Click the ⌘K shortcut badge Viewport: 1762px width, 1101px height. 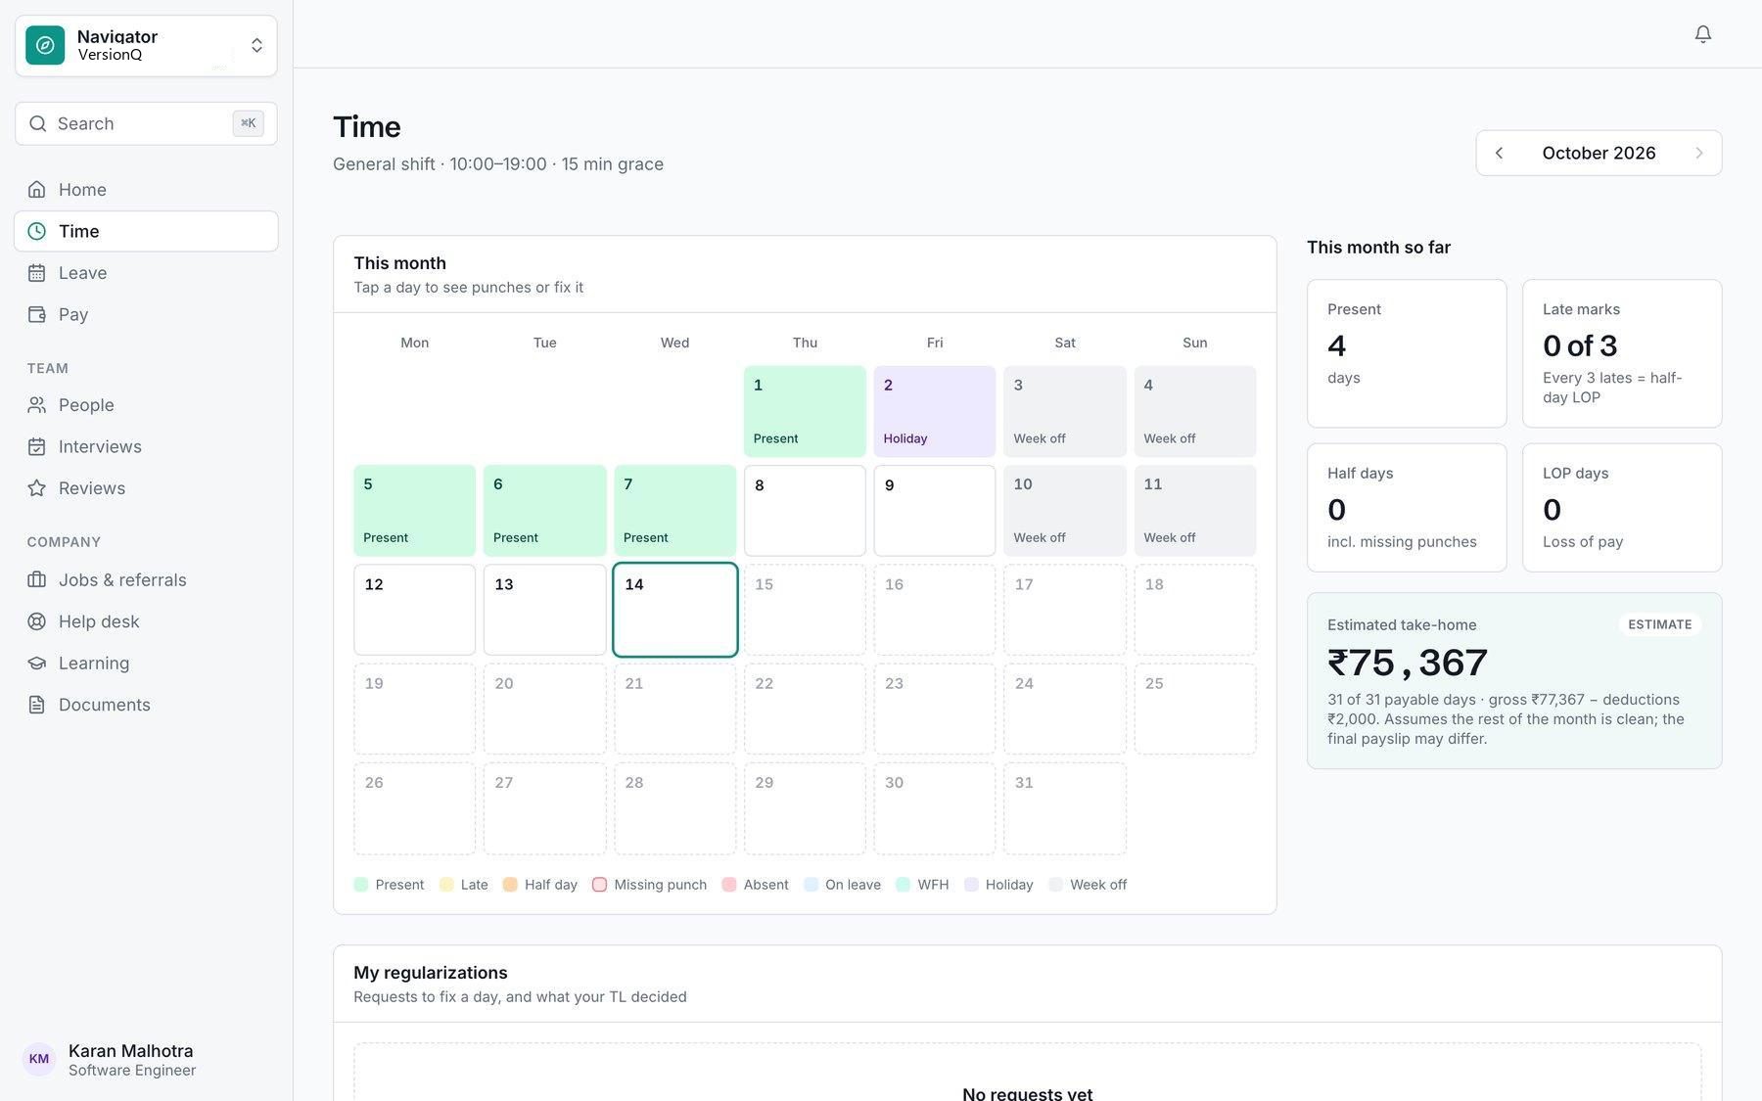click(x=249, y=123)
